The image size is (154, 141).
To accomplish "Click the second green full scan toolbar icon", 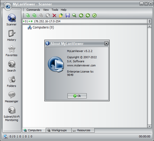I will tap(34, 15).
